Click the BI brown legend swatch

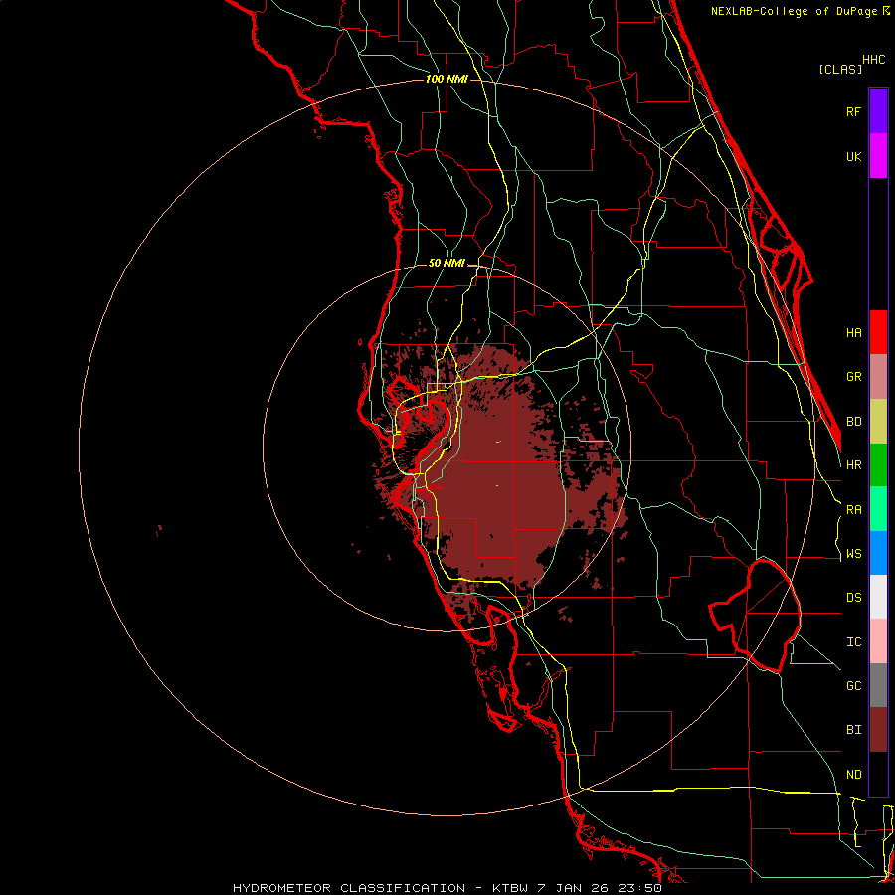coord(878,730)
